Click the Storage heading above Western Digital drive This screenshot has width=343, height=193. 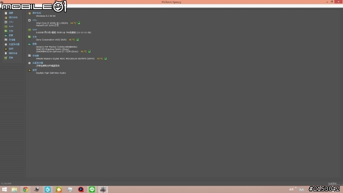click(36, 56)
